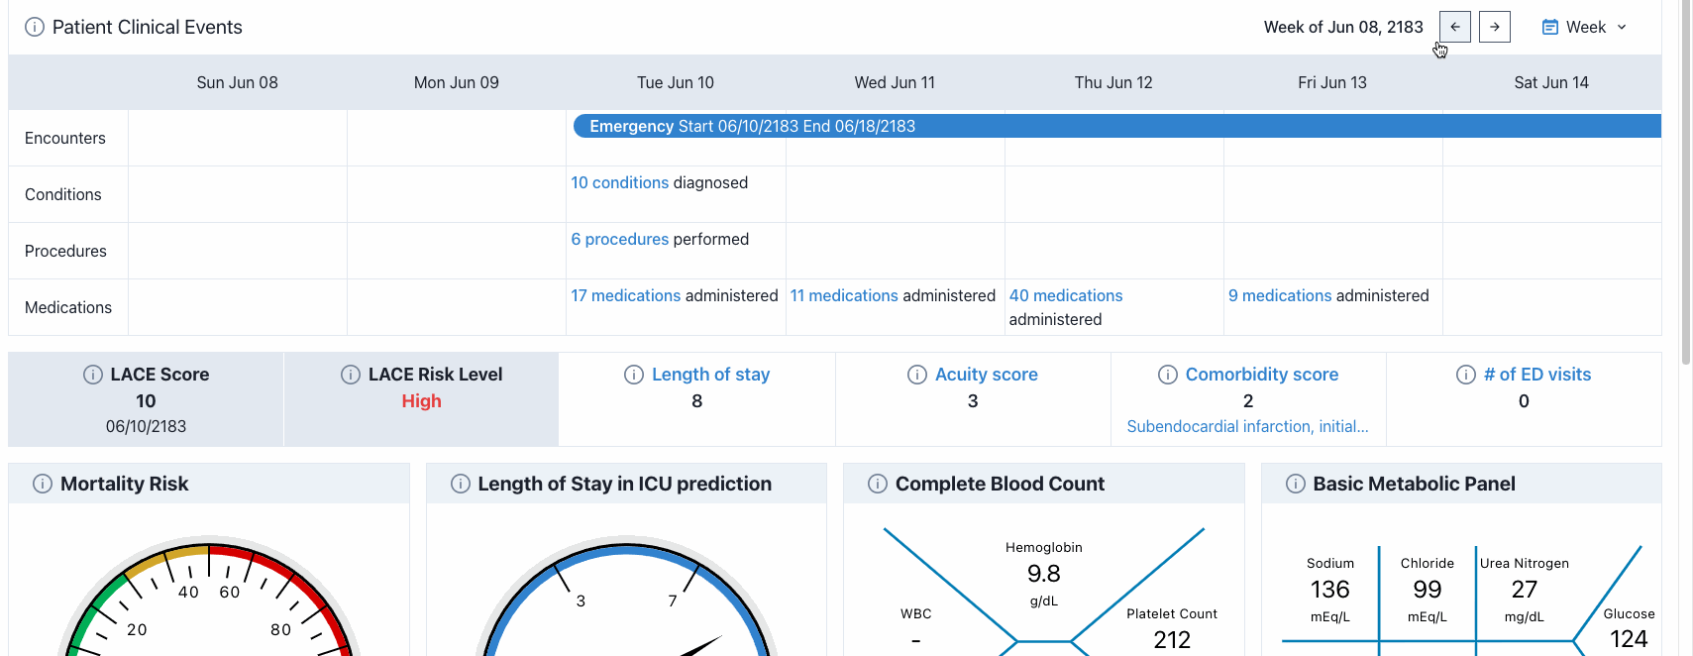Click the Sat Jun 14 column header

click(x=1551, y=82)
